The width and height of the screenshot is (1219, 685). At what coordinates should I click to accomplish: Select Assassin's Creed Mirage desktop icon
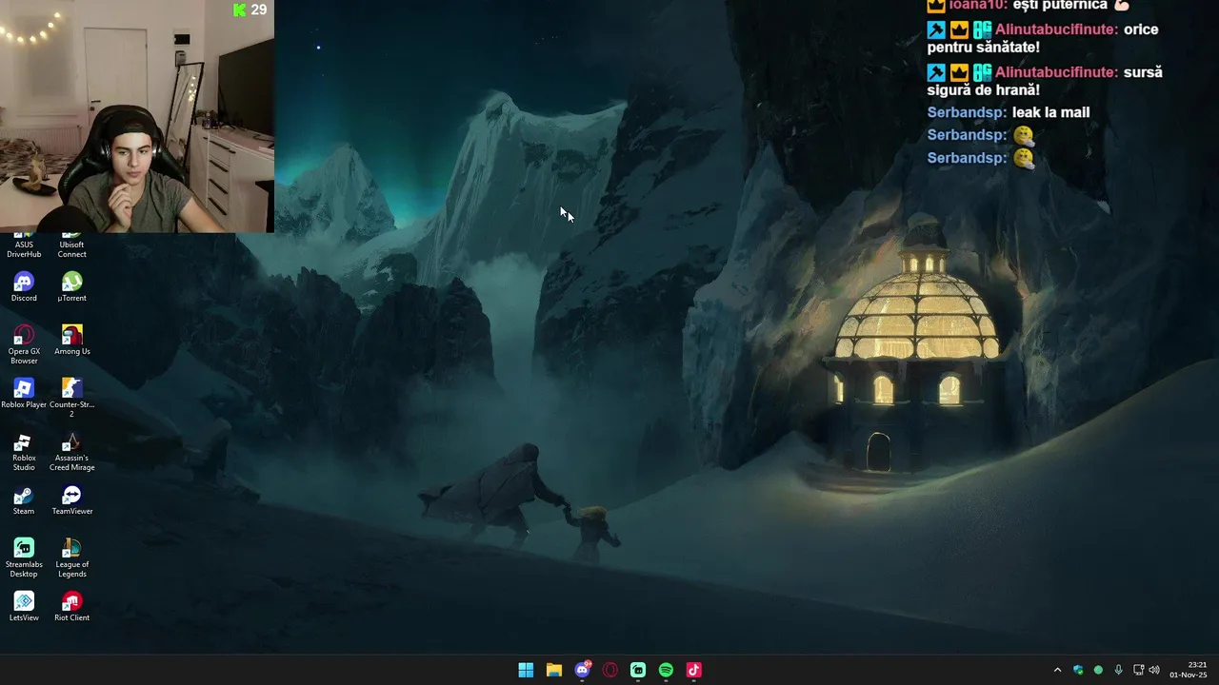click(x=71, y=452)
